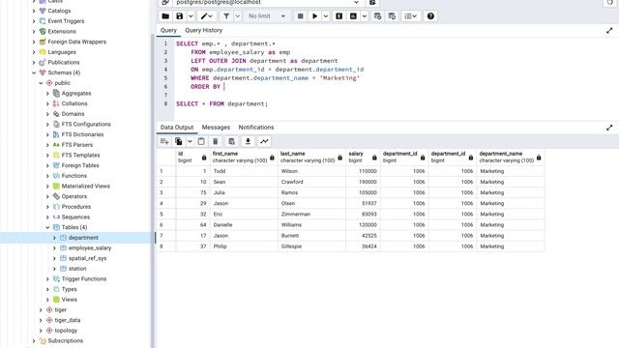Switch to the Data Output tab
619x348 pixels.
click(177, 128)
